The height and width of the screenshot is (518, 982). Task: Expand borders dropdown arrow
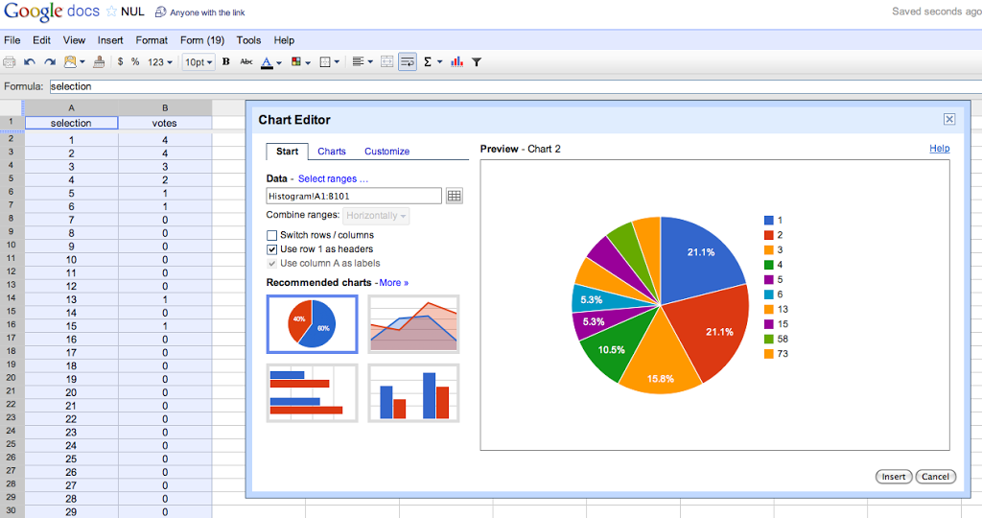click(337, 62)
